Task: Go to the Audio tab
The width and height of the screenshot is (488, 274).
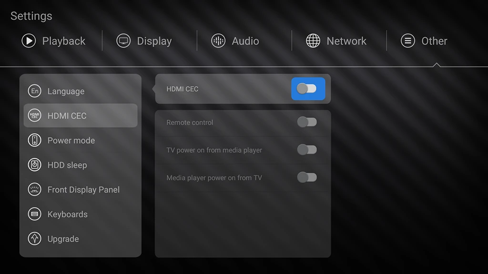Action: pyautogui.click(x=235, y=41)
